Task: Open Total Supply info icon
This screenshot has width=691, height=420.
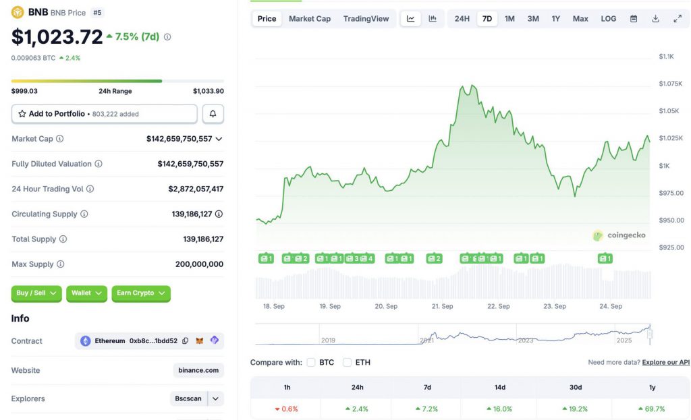Action: tap(63, 239)
